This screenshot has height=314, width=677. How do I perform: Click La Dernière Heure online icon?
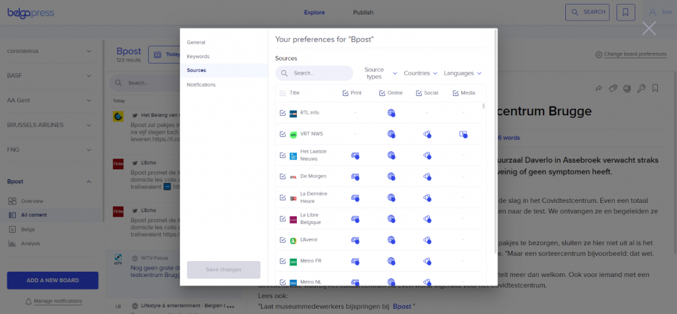pos(391,198)
